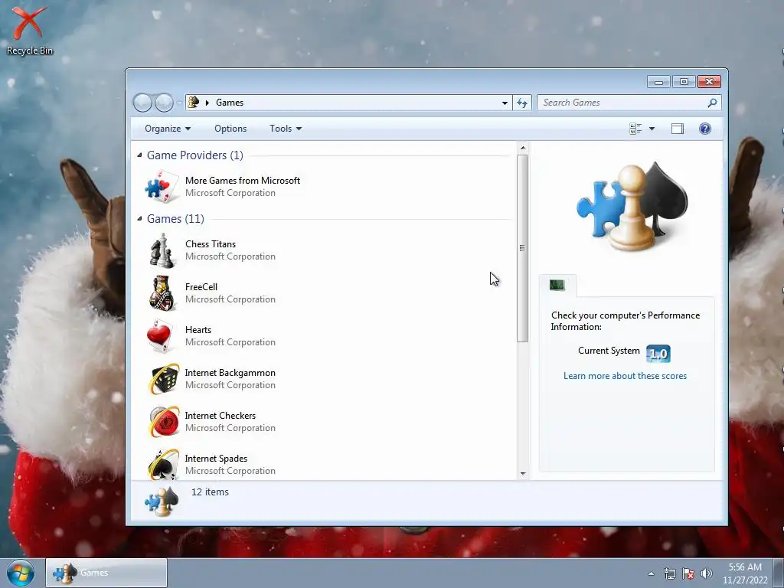Image resolution: width=784 pixels, height=588 pixels.
Task: Minimize the Games window
Action: click(x=658, y=81)
